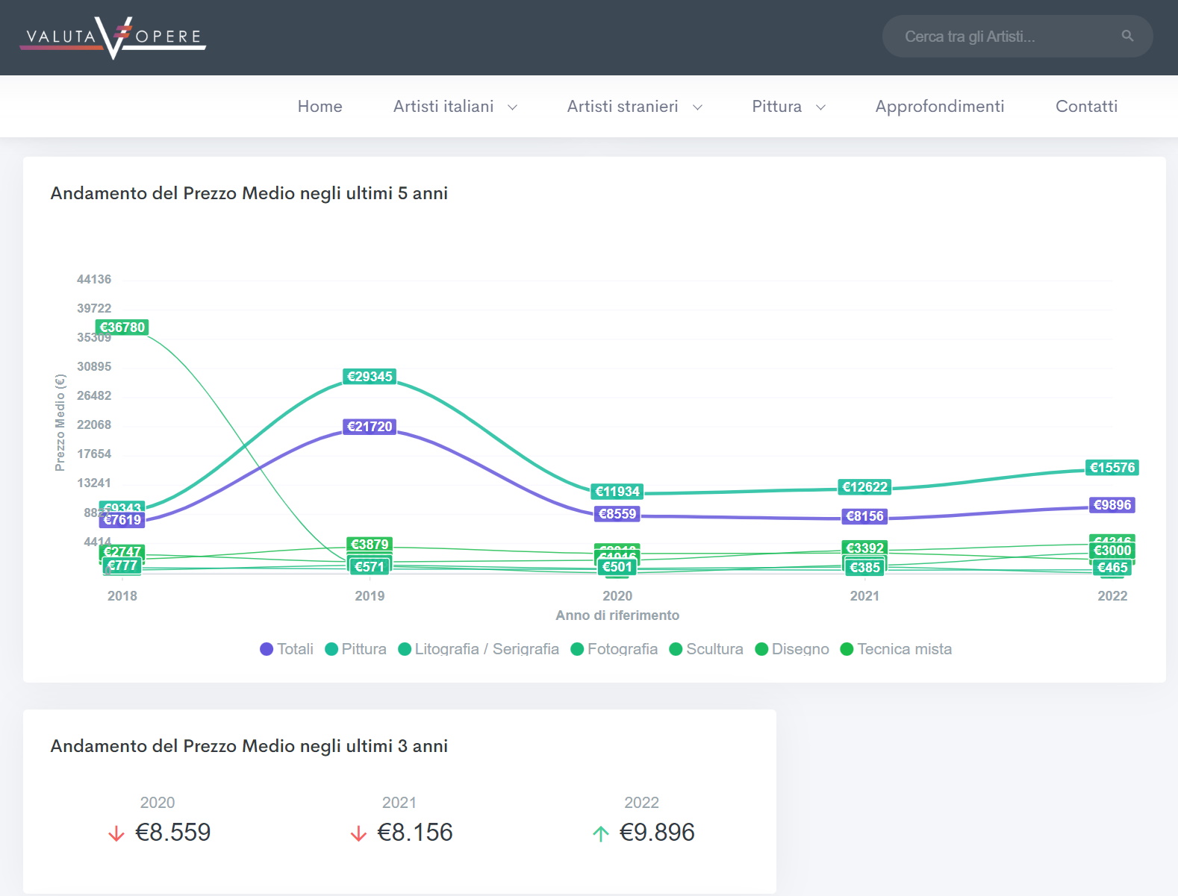The image size is (1178, 896).
Task: Expand the Pittura navigation dropdown
Action: click(788, 107)
